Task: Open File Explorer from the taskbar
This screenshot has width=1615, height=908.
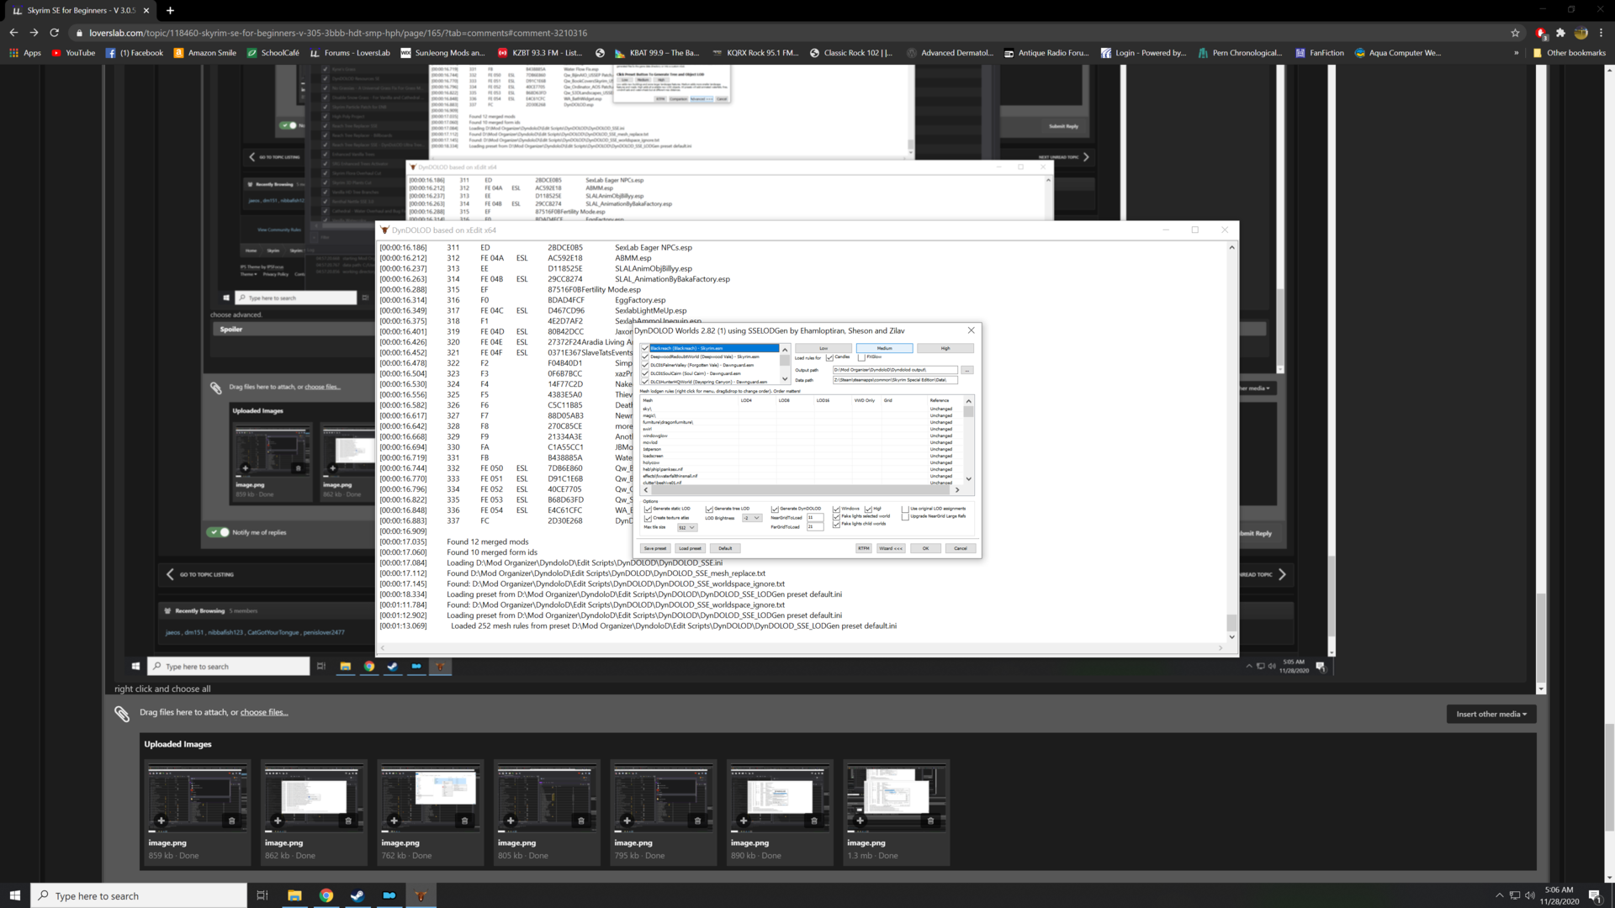Action: click(x=294, y=895)
